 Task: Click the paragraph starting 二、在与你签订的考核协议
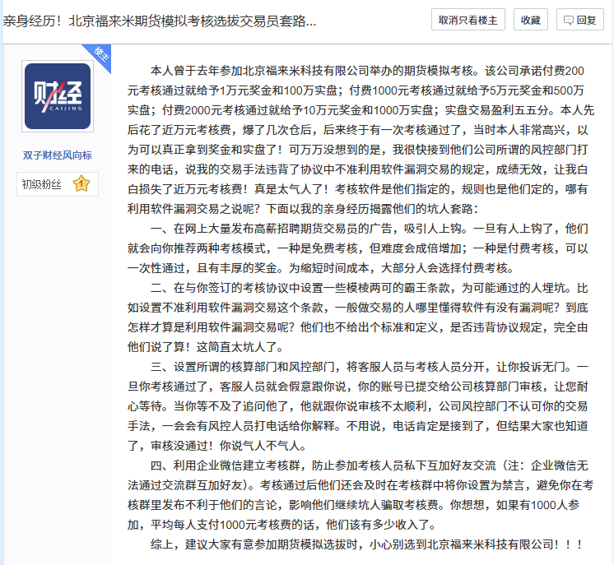click(x=357, y=317)
